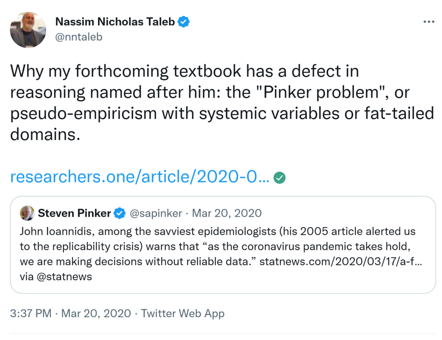The height and width of the screenshot is (340, 442).
Task: Click the Twitter Web App source label
Action: (183, 313)
